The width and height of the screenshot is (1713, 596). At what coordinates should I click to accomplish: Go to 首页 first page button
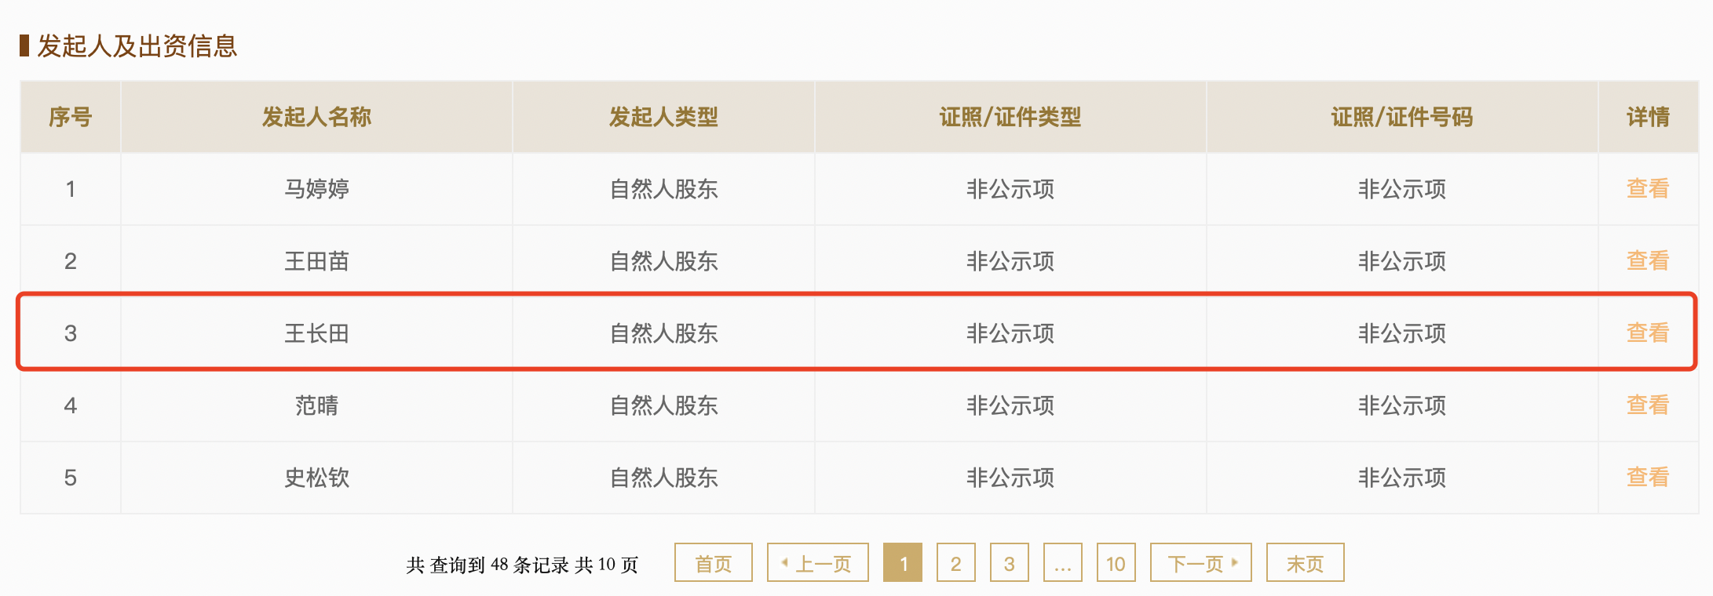click(713, 563)
